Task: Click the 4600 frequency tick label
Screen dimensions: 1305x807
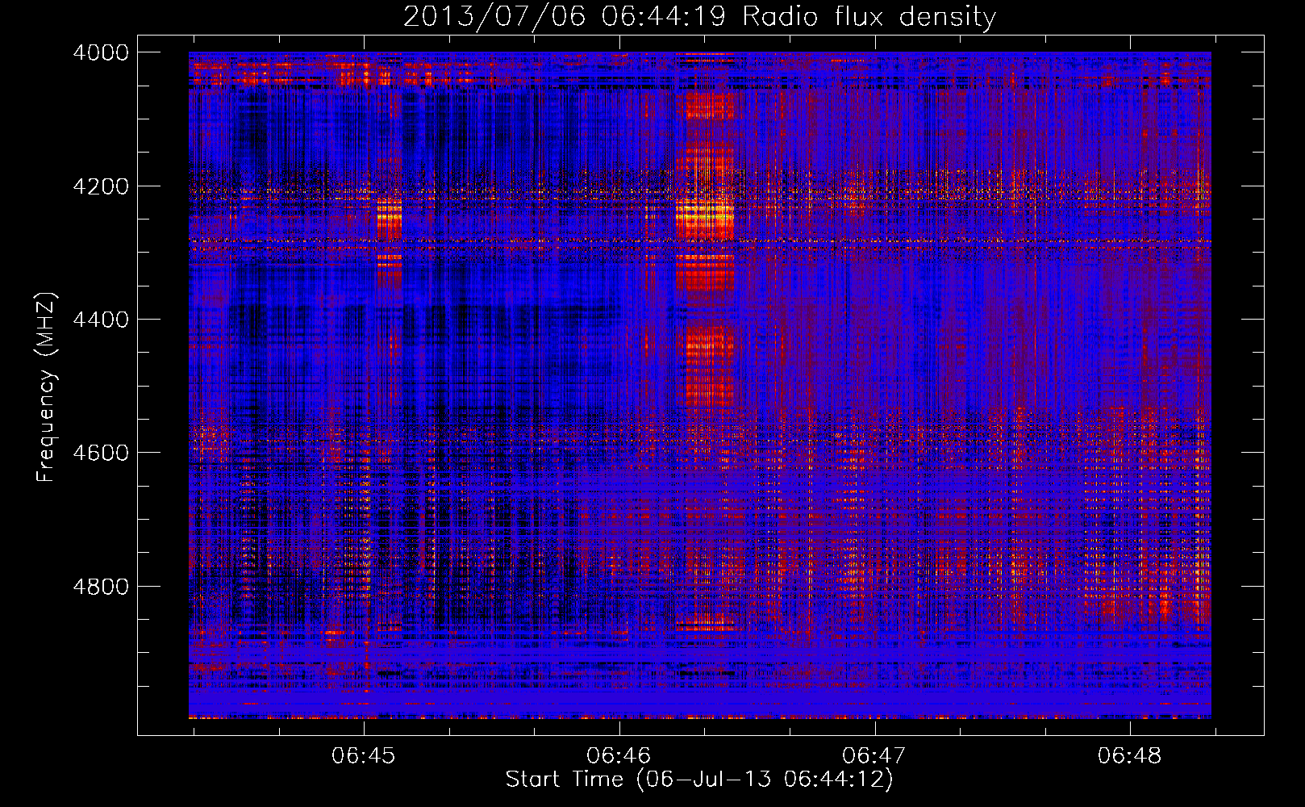Action: pos(101,453)
